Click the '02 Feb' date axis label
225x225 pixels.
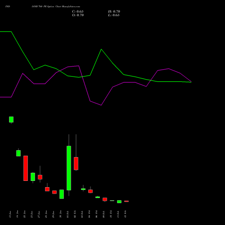75,214
